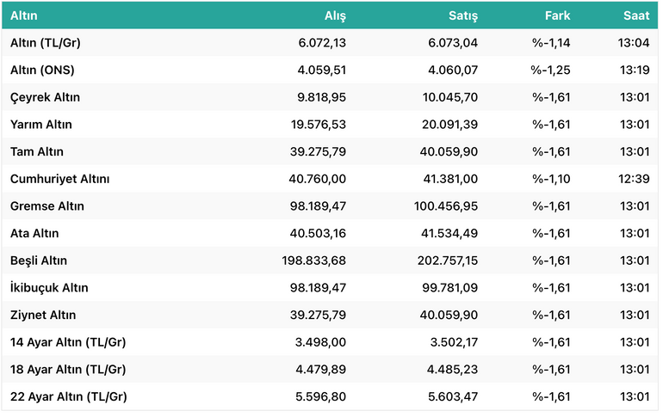
Task: Select 18 Ayar Altın (TL/Gr) row
Action: pos(330,370)
